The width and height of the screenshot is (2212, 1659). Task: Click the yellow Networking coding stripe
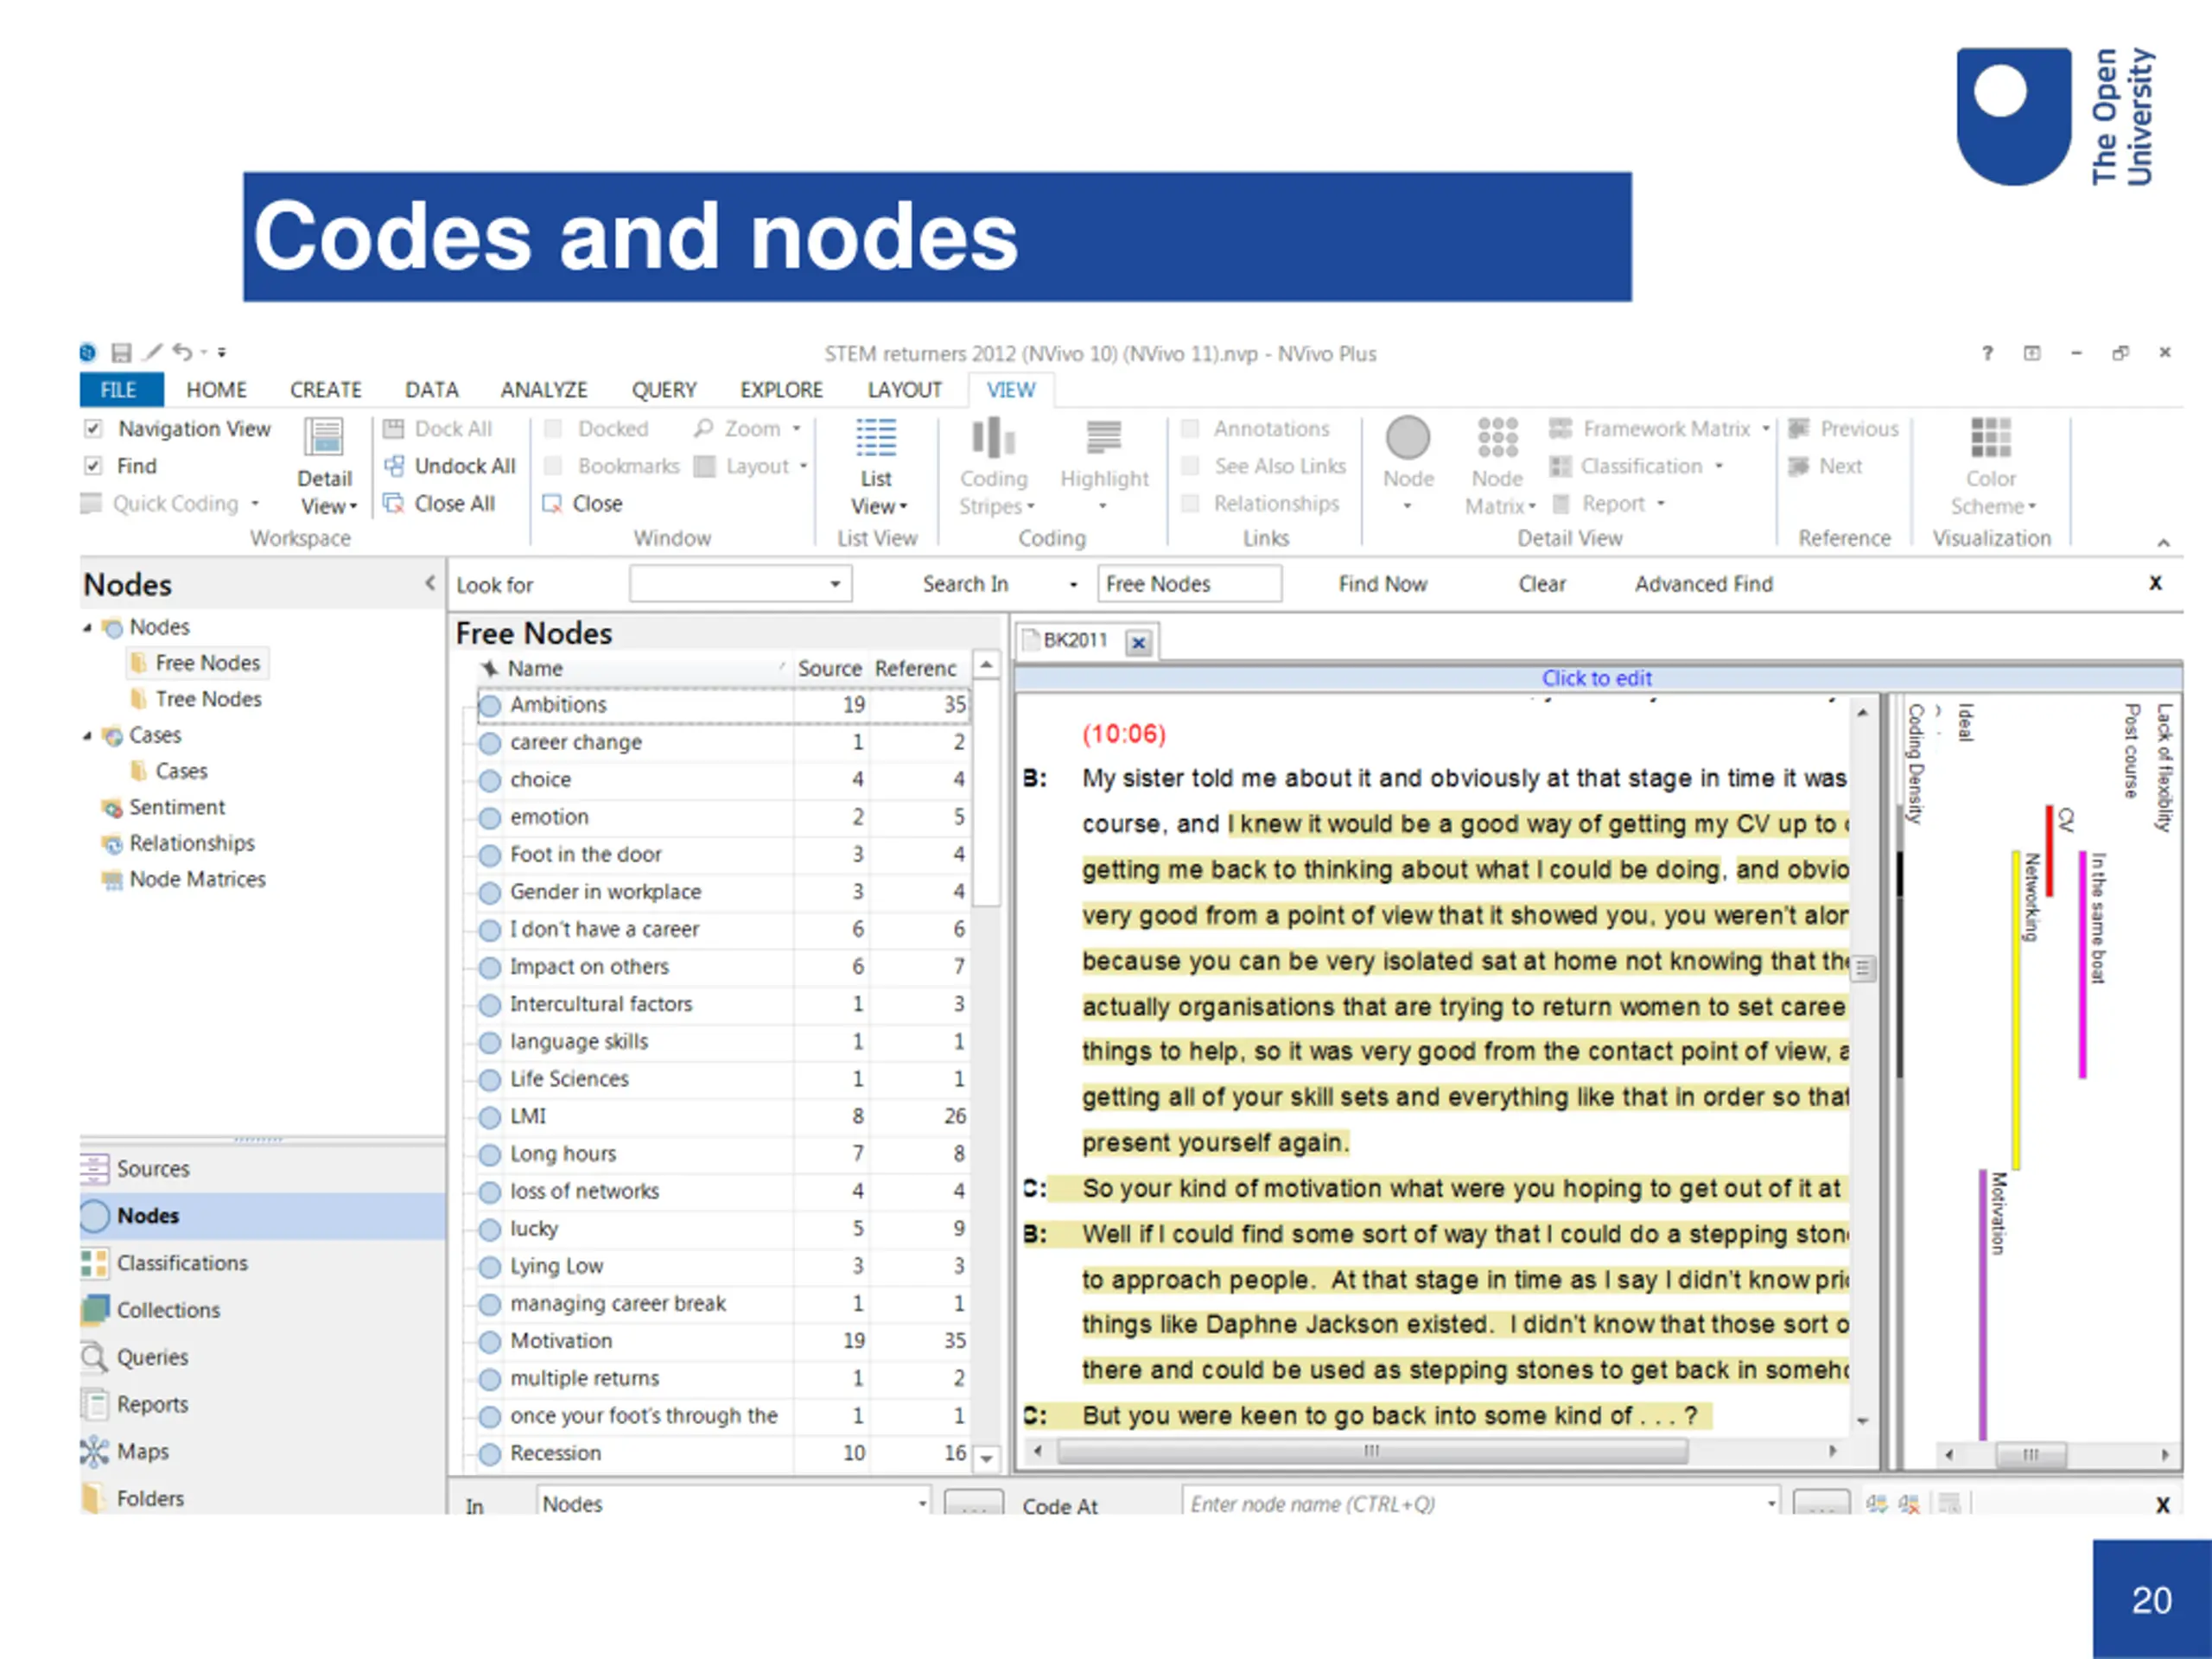pyautogui.click(x=2016, y=1009)
